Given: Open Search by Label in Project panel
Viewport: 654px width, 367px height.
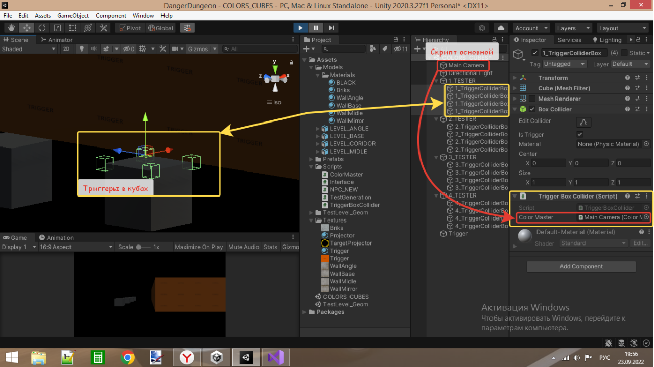Looking at the screenshot, I should point(385,49).
